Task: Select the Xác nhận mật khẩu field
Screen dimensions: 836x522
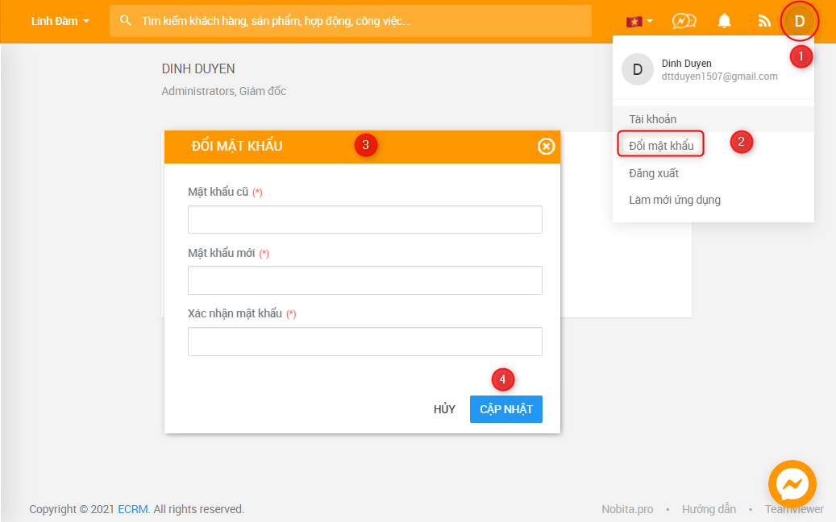Action: click(364, 342)
